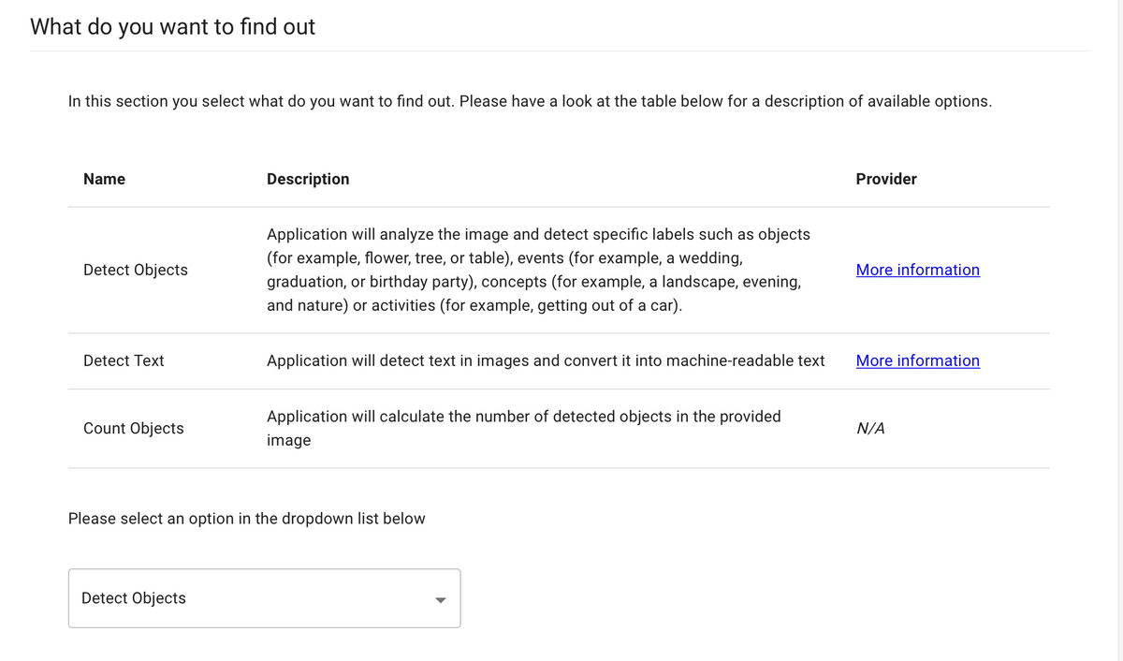Viewport: 1123px width, 661px height.
Task: Click the 'What do you want to find out' heading
Action: [173, 26]
